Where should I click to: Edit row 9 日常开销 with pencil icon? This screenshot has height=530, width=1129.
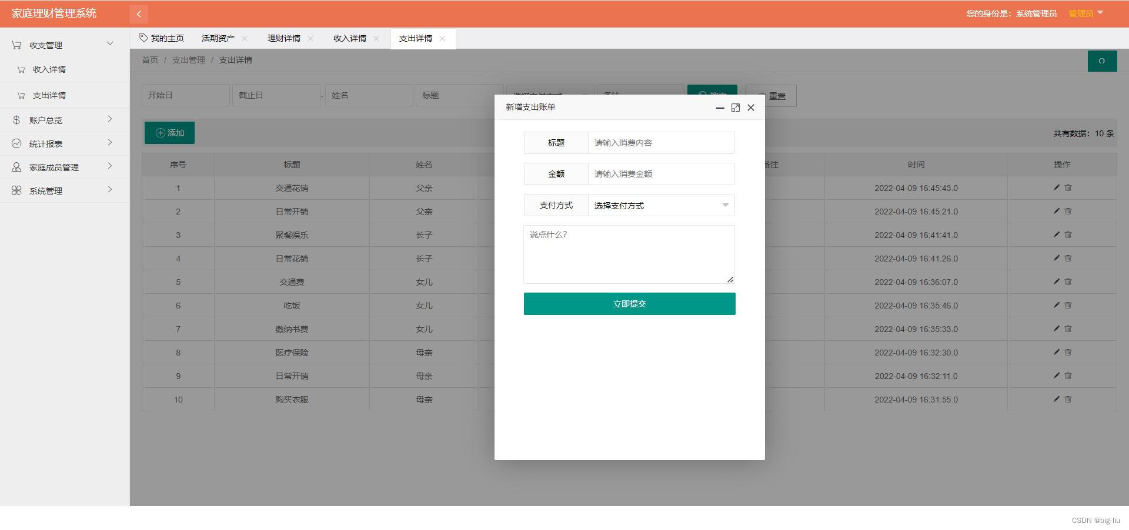coord(1056,375)
